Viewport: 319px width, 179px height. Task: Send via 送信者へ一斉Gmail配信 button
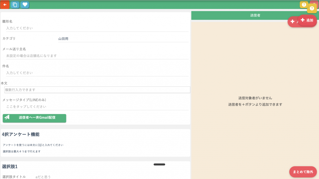(x=34, y=118)
